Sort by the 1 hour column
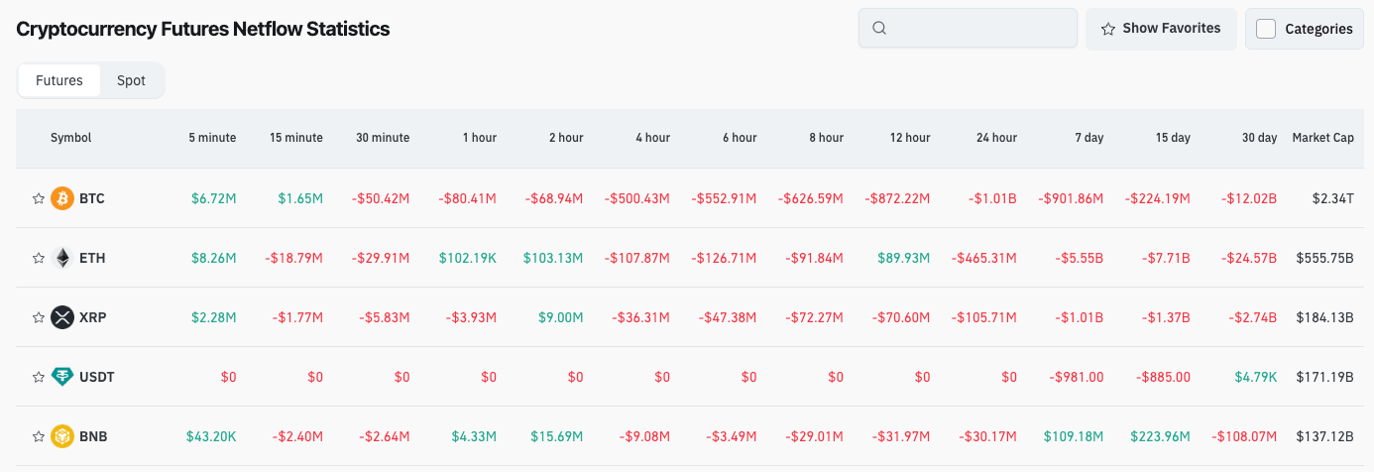The width and height of the screenshot is (1374, 472). pos(480,138)
